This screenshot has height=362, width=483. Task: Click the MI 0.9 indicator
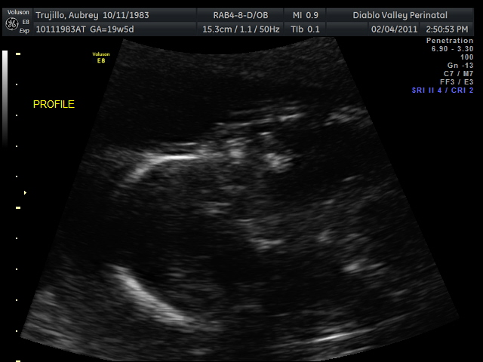(306, 15)
